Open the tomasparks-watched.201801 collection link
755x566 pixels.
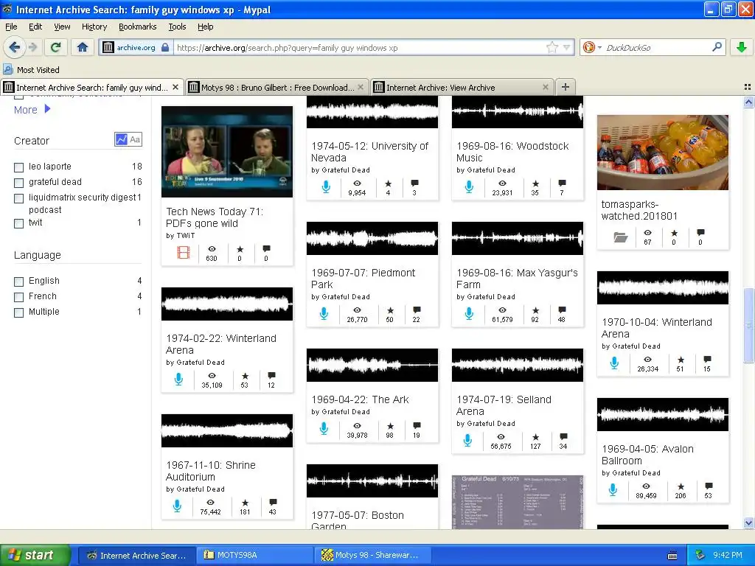tap(639, 210)
